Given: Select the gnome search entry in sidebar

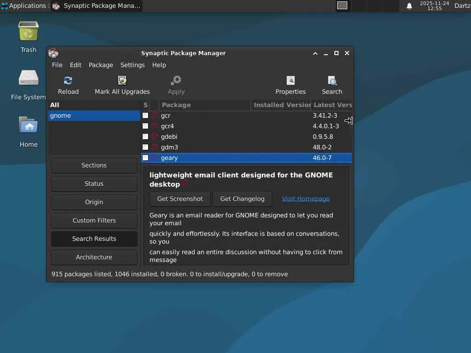Looking at the screenshot, I should pos(94,115).
